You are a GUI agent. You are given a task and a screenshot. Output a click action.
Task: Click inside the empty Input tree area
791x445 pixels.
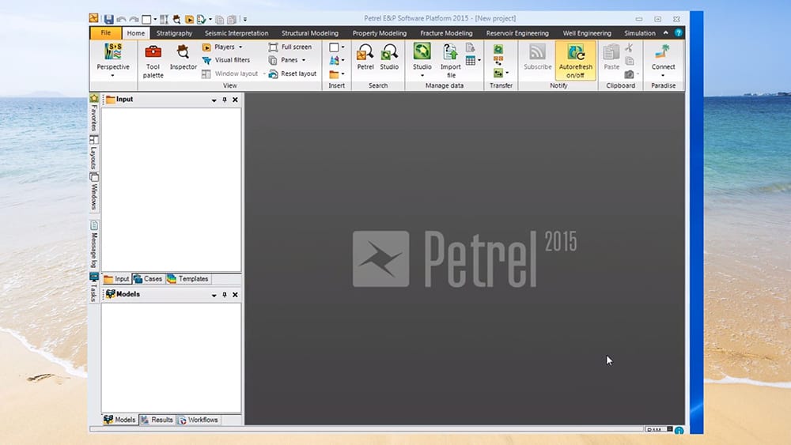coord(172,190)
